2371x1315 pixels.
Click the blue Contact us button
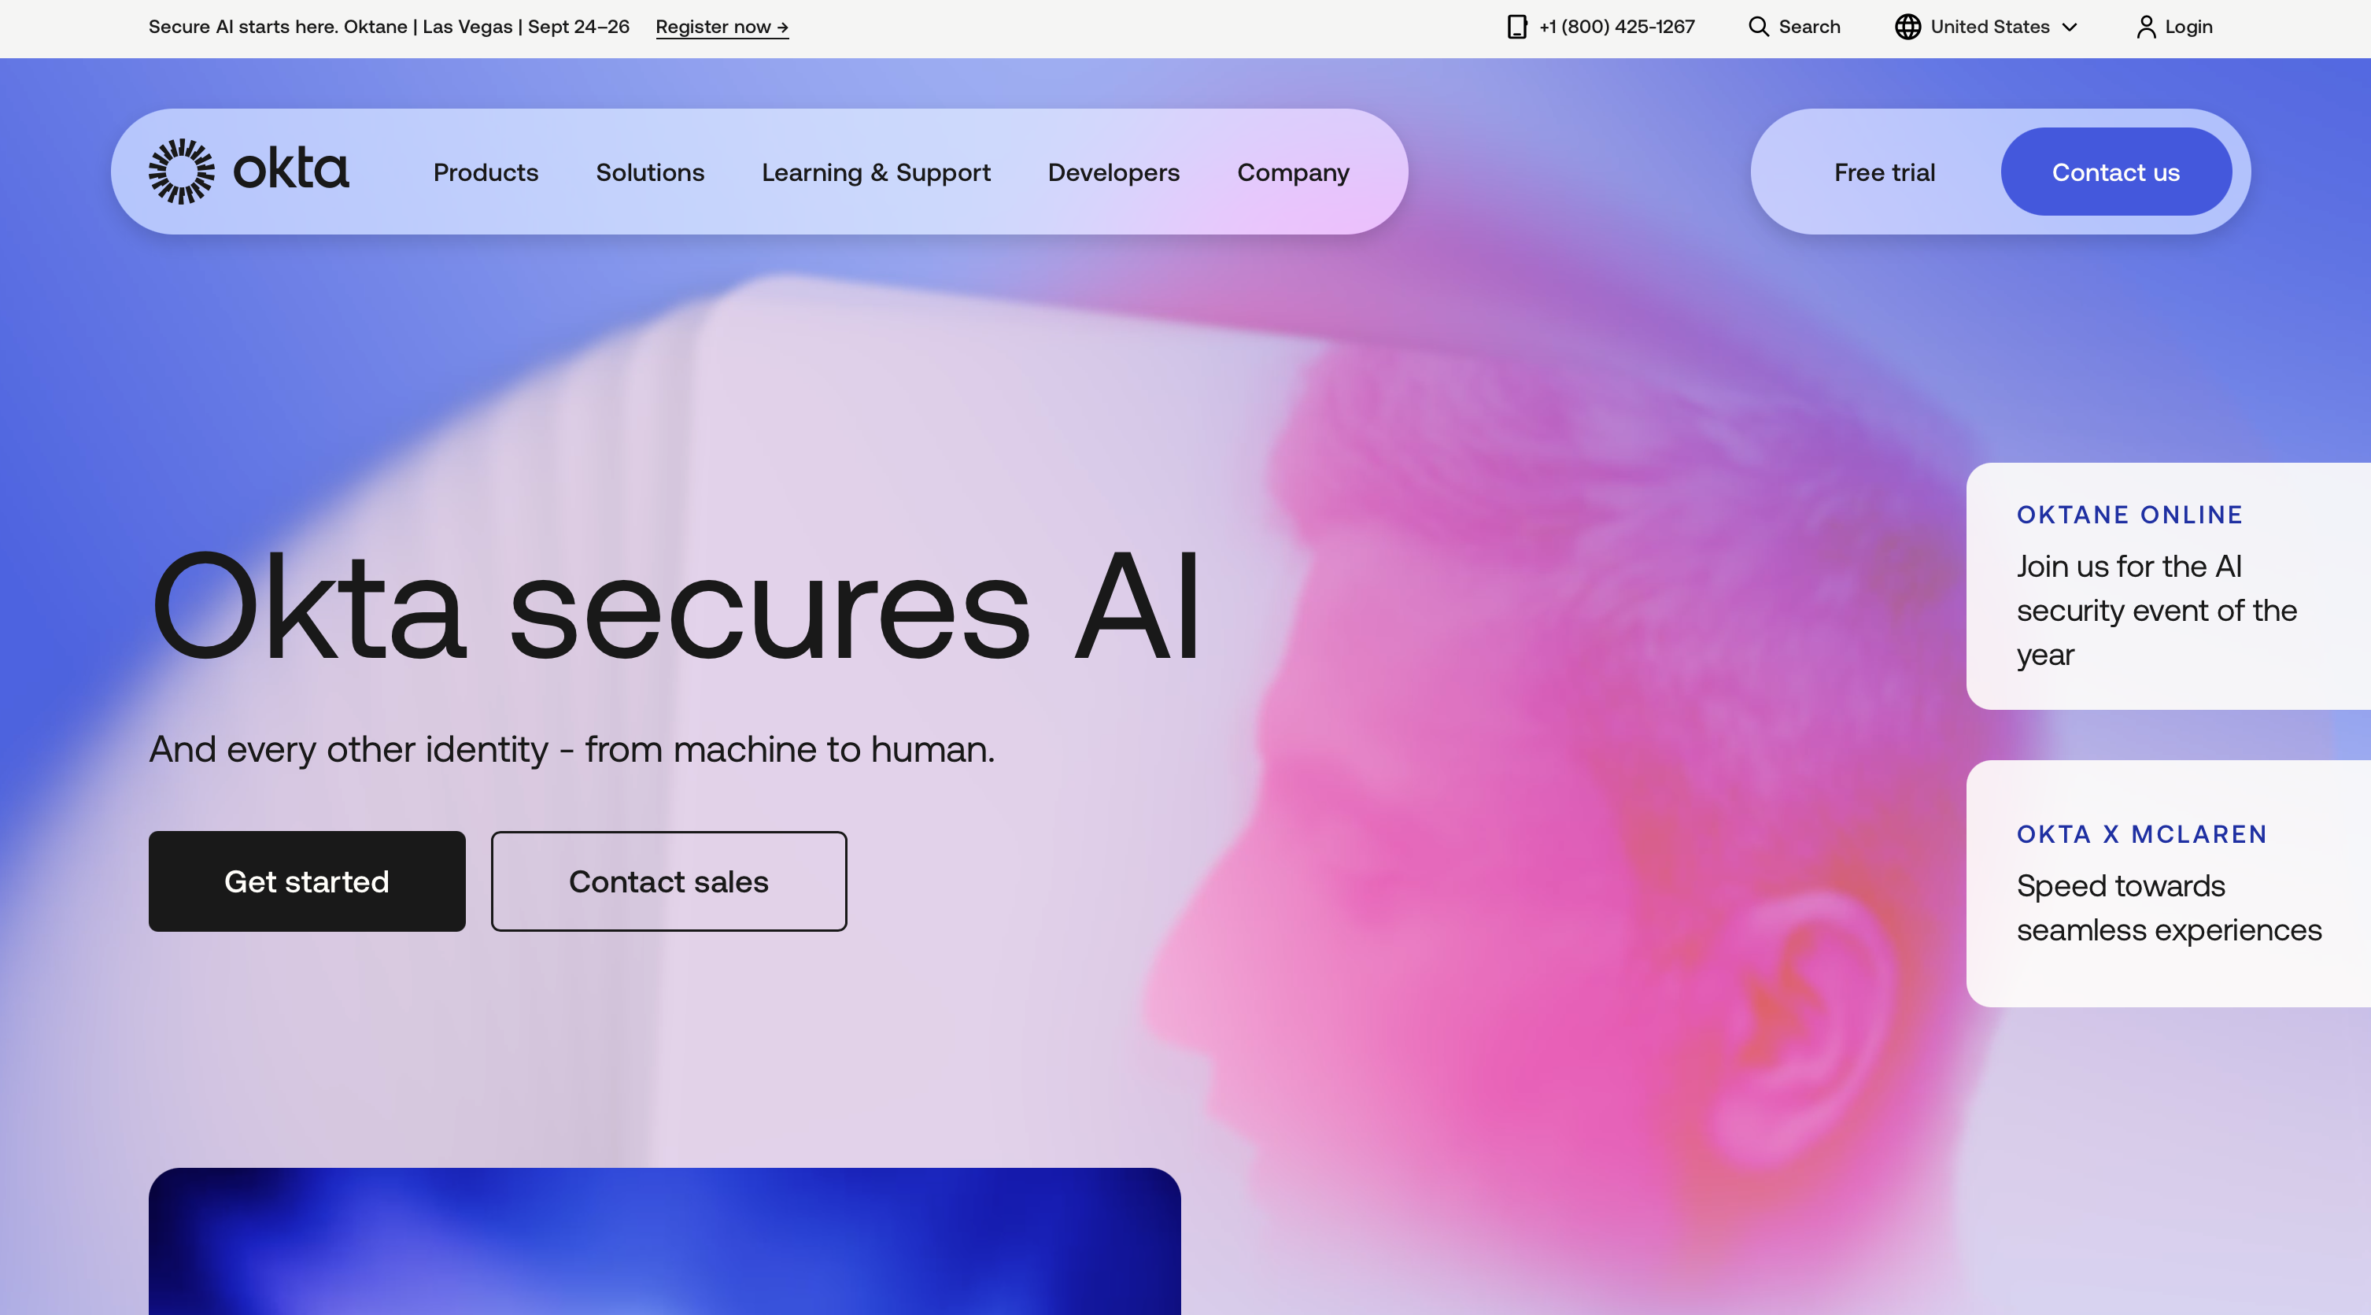pos(2116,172)
